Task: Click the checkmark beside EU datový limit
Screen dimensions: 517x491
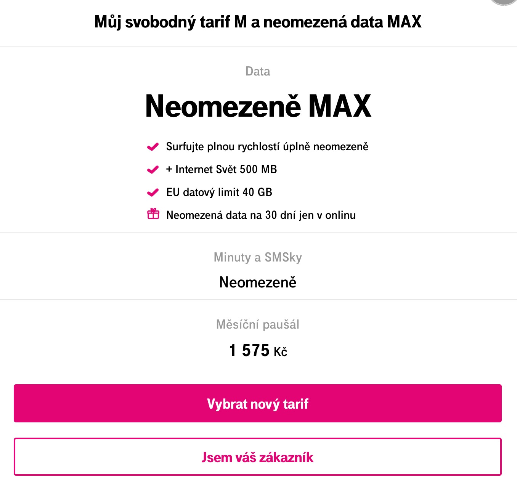Action: click(153, 193)
